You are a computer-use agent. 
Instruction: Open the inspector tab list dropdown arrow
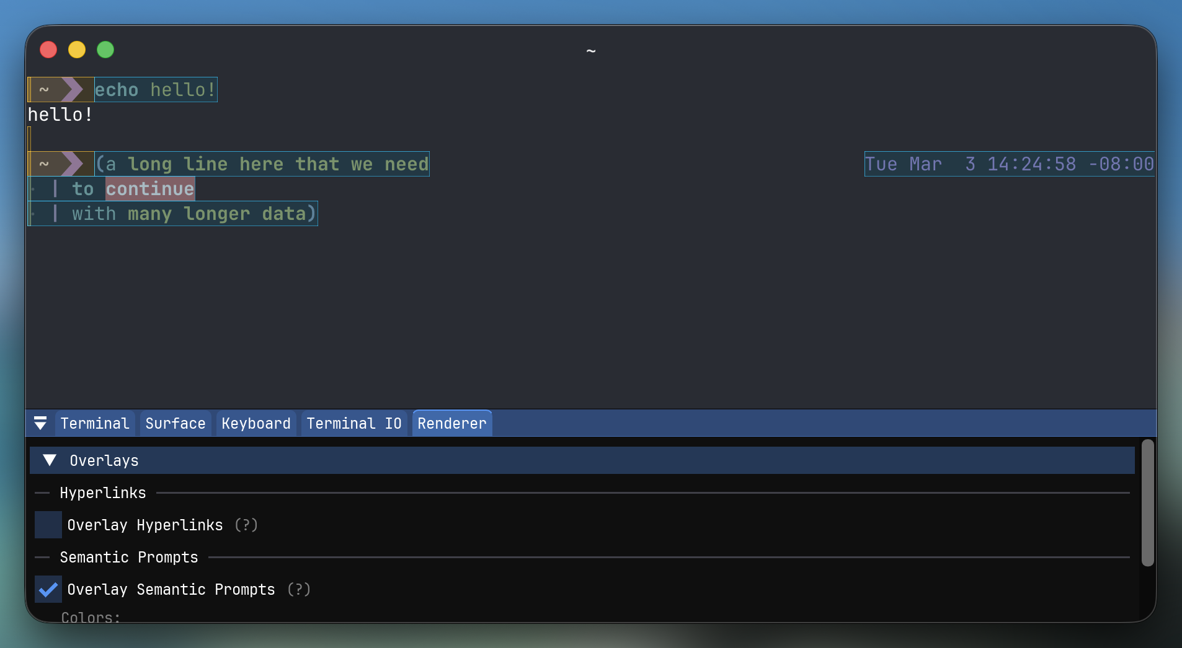pyautogui.click(x=40, y=423)
